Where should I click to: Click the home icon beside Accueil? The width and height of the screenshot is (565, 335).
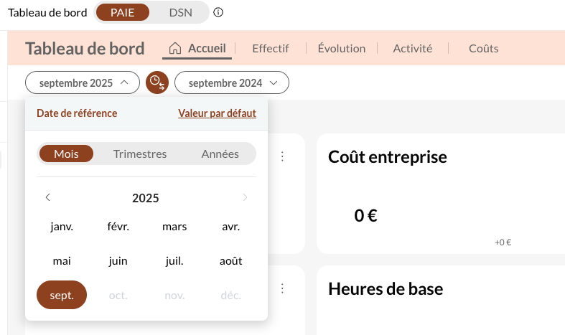pos(175,49)
